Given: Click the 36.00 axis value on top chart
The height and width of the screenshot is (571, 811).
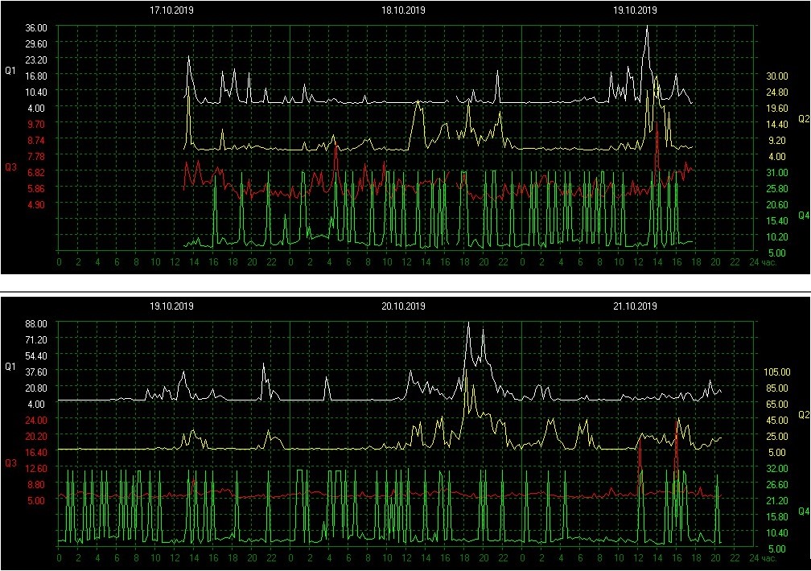Looking at the screenshot, I should [x=37, y=27].
